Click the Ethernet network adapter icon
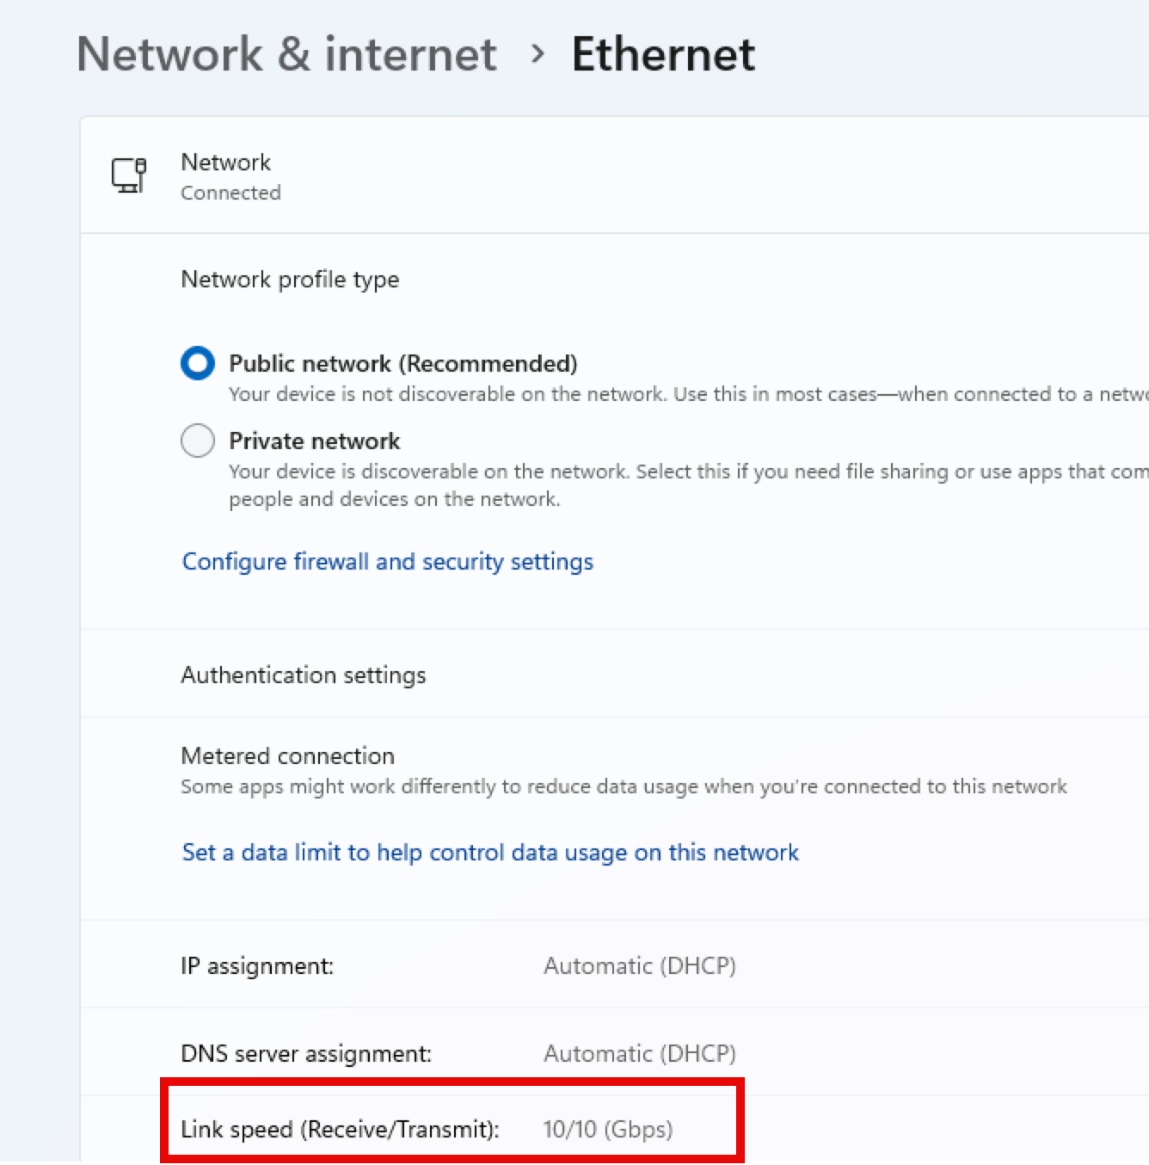The image size is (1149, 1165). click(129, 175)
